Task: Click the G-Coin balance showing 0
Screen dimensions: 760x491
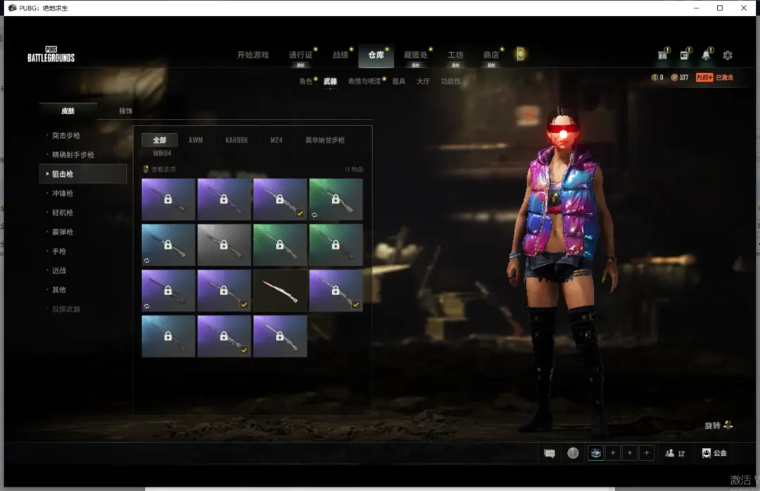Action: pos(657,77)
